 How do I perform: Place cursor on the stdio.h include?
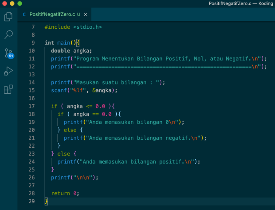tap(87, 27)
